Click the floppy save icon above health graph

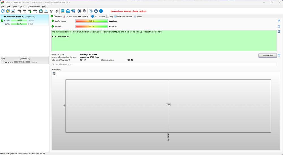tap(54, 73)
